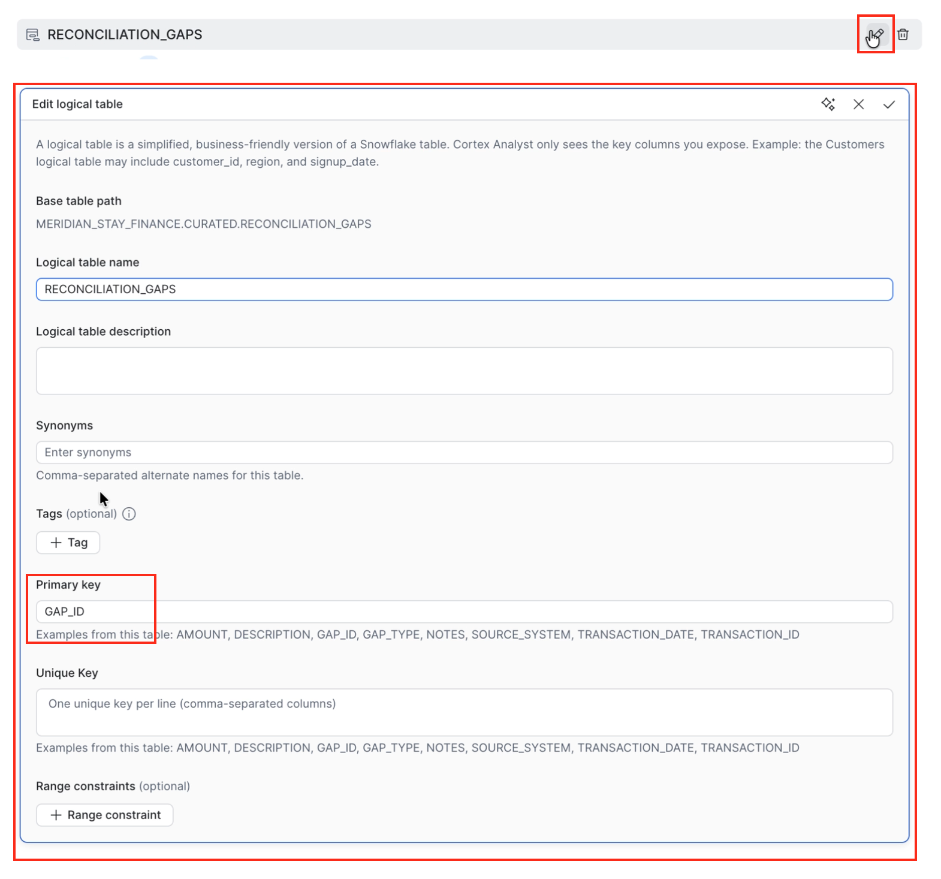Click the plus icon on Tag button
Screen dimensions: 941x879
(56, 543)
